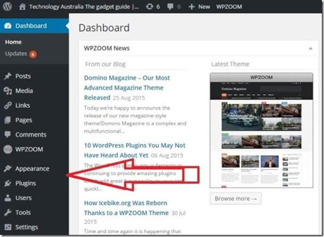Click the 25 Aug 2015 date
Screen dimensions: 324x237
tap(129, 98)
